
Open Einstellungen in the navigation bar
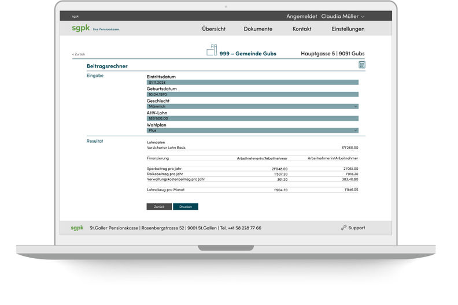tap(348, 29)
